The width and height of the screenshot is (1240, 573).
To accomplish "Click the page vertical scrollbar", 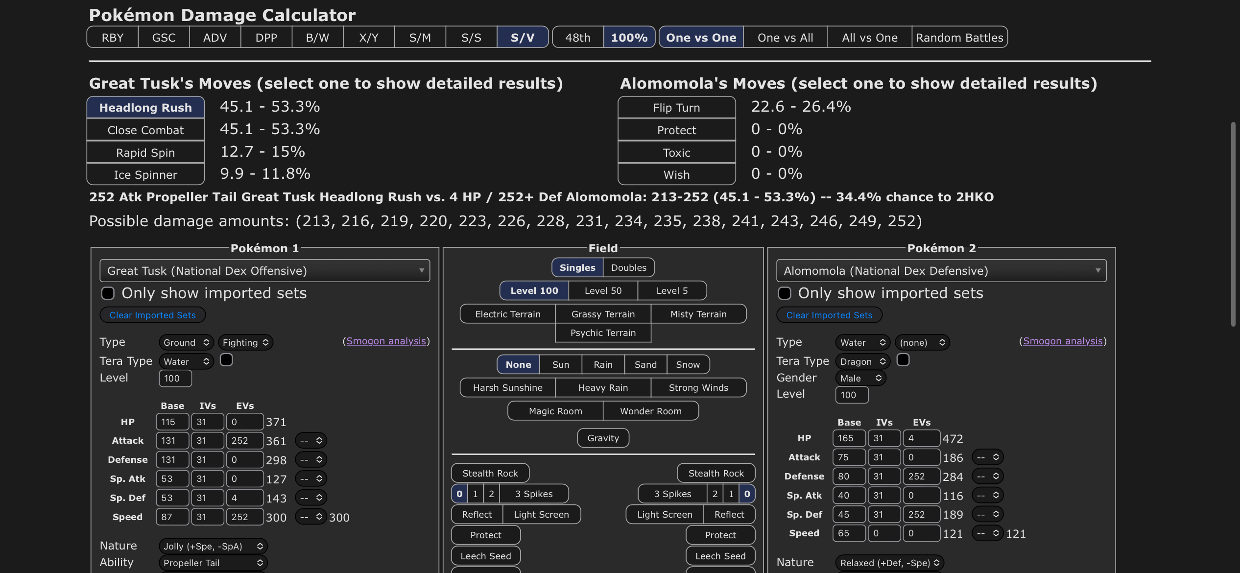I will [x=1233, y=224].
